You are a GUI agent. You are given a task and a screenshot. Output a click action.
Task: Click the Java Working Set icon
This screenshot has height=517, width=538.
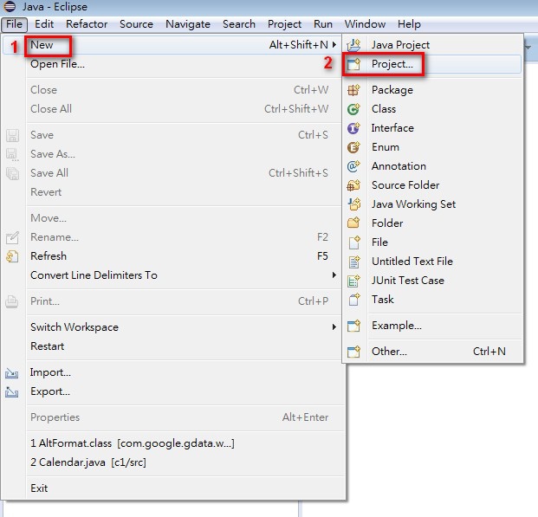point(353,204)
